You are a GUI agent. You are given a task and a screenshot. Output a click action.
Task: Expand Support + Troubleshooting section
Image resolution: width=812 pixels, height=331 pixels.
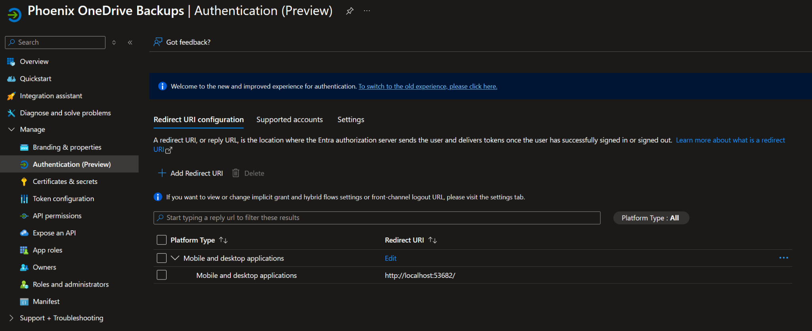pyautogui.click(x=11, y=318)
